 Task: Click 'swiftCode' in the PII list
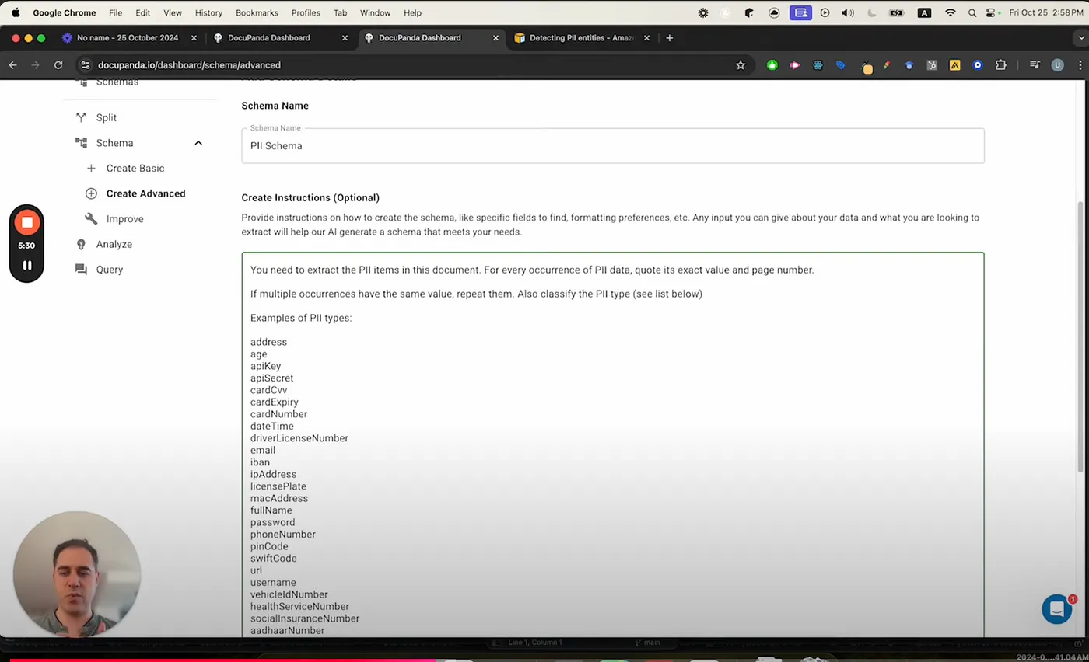[274, 559]
